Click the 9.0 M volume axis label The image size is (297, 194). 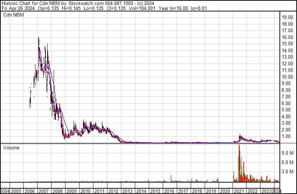point(288,153)
